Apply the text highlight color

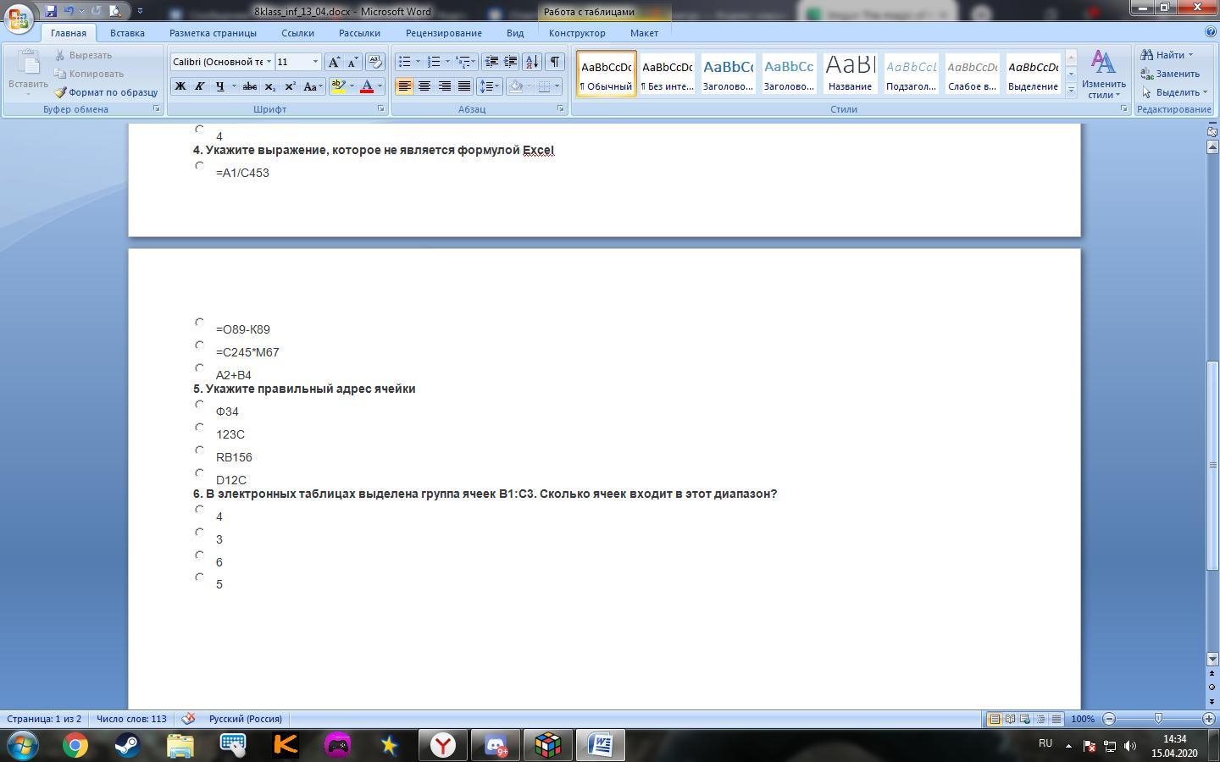pos(338,86)
